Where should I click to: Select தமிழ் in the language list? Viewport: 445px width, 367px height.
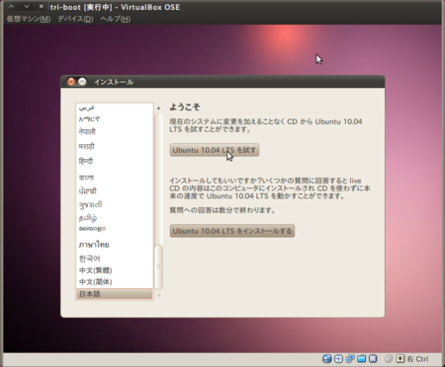pos(115,218)
